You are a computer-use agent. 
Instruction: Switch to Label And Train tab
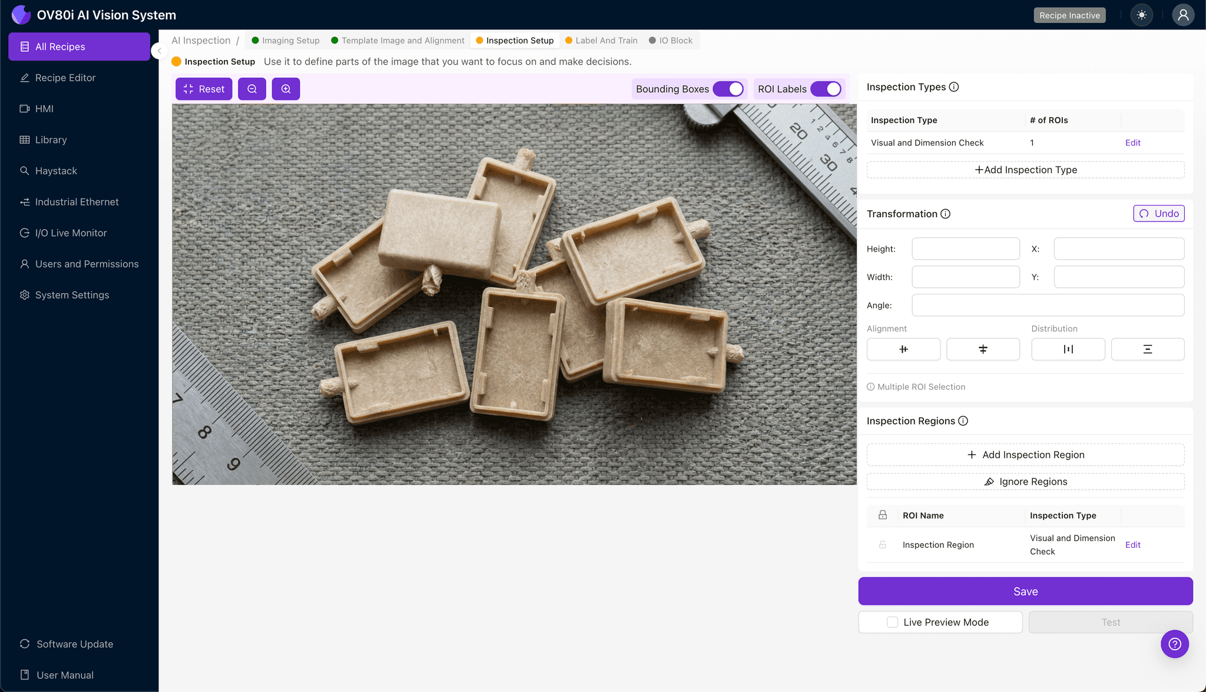[606, 41]
